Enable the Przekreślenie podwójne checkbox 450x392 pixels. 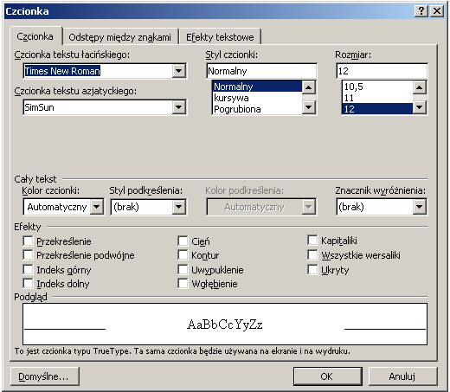pyautogui.click(x=28, y=255)
